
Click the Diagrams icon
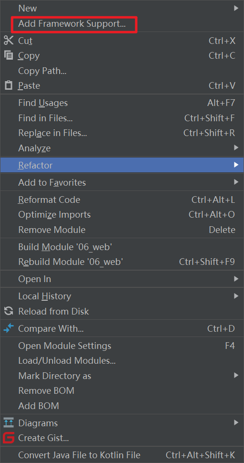[x=9, y=423]
